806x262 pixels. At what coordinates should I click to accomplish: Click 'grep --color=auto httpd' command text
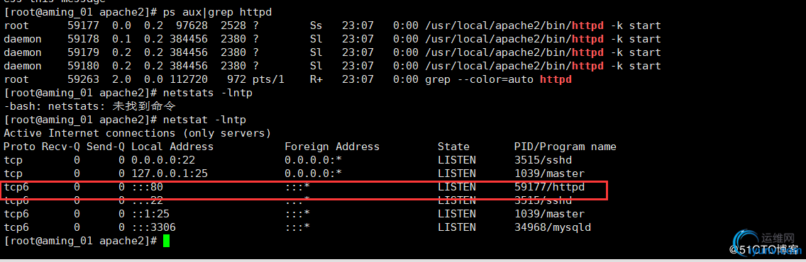(498, 79)
